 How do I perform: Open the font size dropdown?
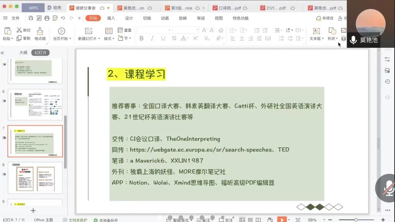tap(197, 30)
